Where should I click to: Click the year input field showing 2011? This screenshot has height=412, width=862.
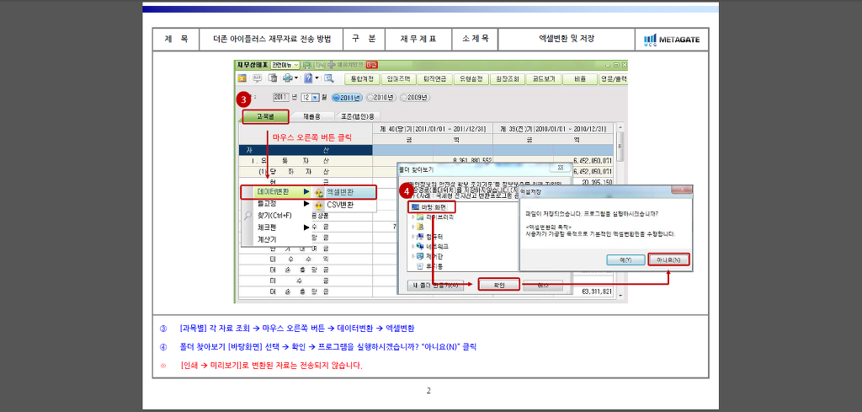pyautogui.click(x=281, y=98)
